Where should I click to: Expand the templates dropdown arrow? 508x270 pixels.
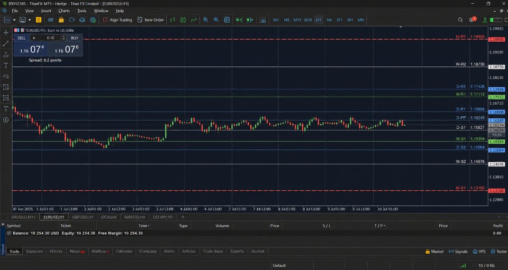[30, 20]
